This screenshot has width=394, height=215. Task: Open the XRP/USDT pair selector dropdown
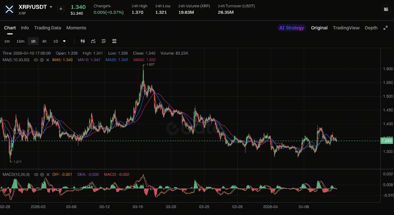(x=51, y=7)
